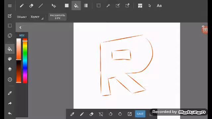Image resolution: width=212 pixels, height=119 pixels.
Task: Select the Selection Pen tool
Action: click(118, 6)
